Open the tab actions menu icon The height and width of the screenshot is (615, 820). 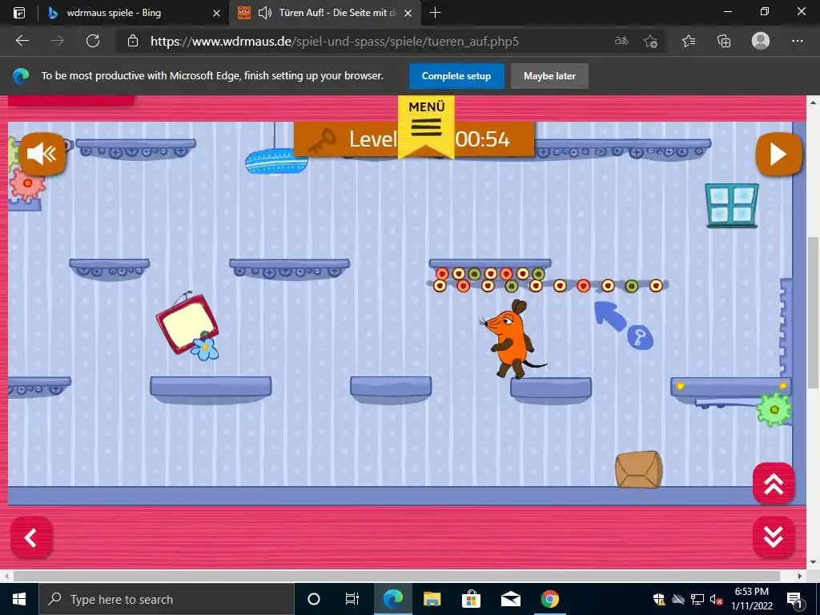click(x=18, y=13)
